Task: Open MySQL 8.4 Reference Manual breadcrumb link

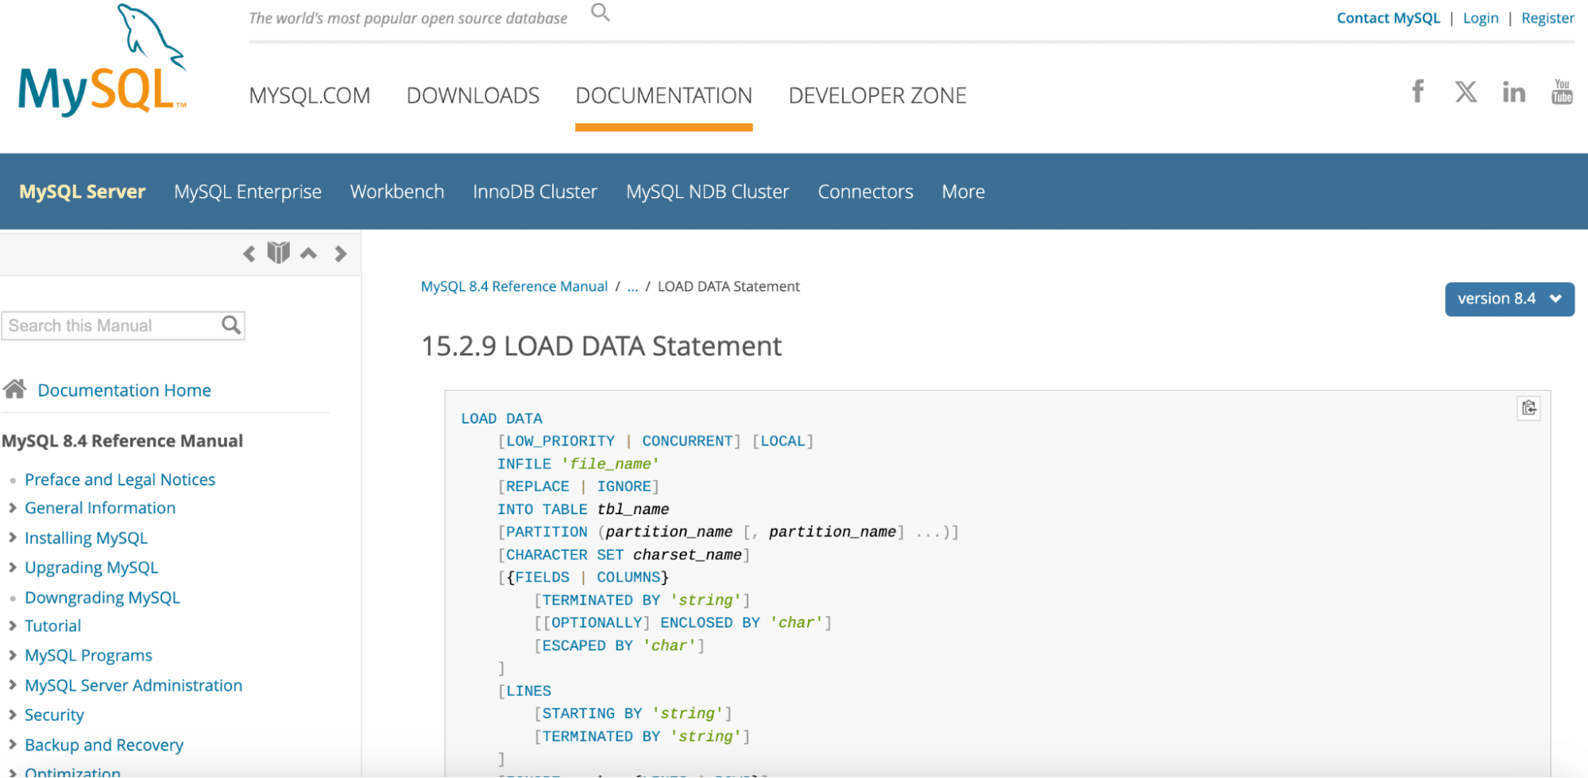Action: 514,286
